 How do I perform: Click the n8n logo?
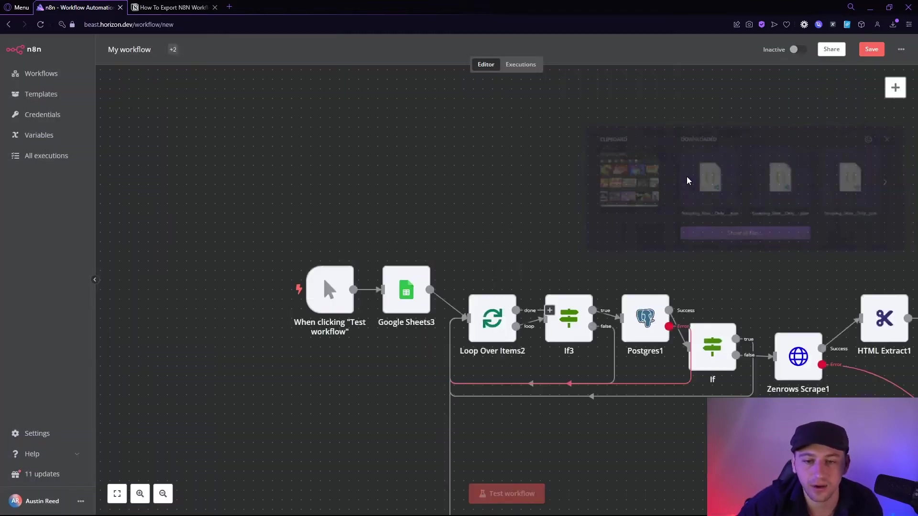(x=24, y=49)
